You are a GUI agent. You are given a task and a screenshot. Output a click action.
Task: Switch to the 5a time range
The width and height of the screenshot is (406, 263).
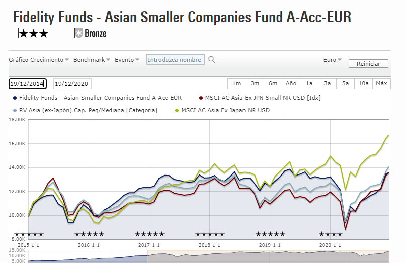click(345, 83)
